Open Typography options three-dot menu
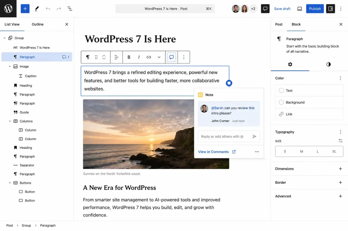 pos(340,132)
